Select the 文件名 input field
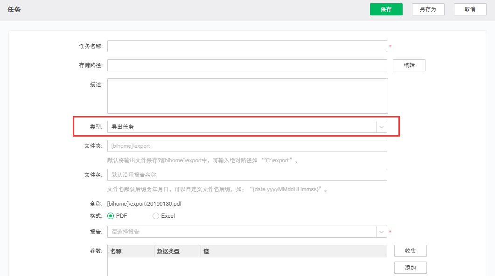The image size is (495, 276). (x=247, y=175)
